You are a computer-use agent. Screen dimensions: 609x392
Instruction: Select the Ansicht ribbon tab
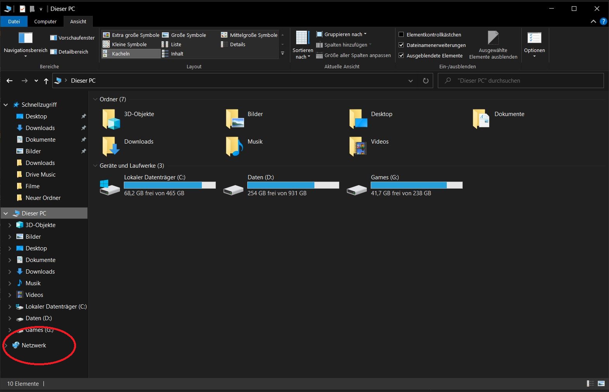click(x=78, y=21)
